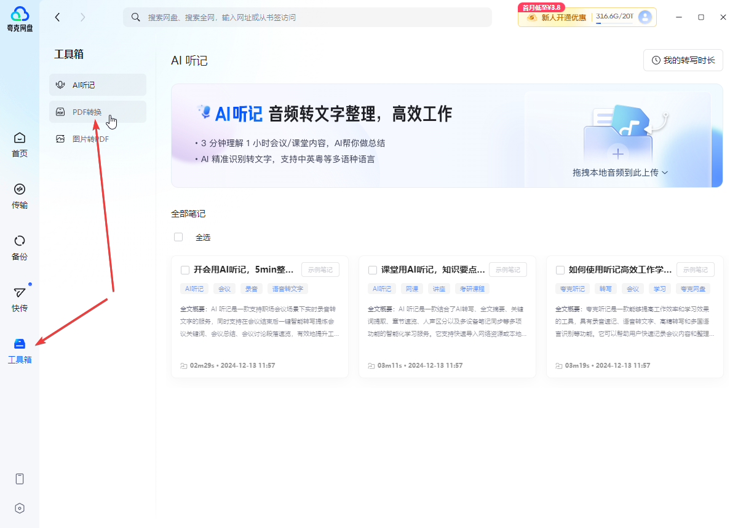
Task: Open the 如何使用听记高效工作学 note title
Action: click(x=620, y=270)
